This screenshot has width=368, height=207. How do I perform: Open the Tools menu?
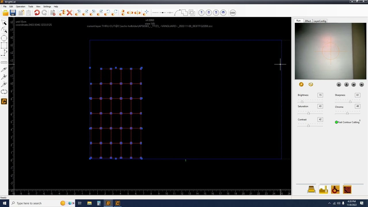coord(30,6)
